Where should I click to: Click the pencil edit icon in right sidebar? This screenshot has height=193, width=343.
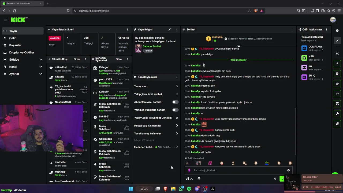[337, 41]
